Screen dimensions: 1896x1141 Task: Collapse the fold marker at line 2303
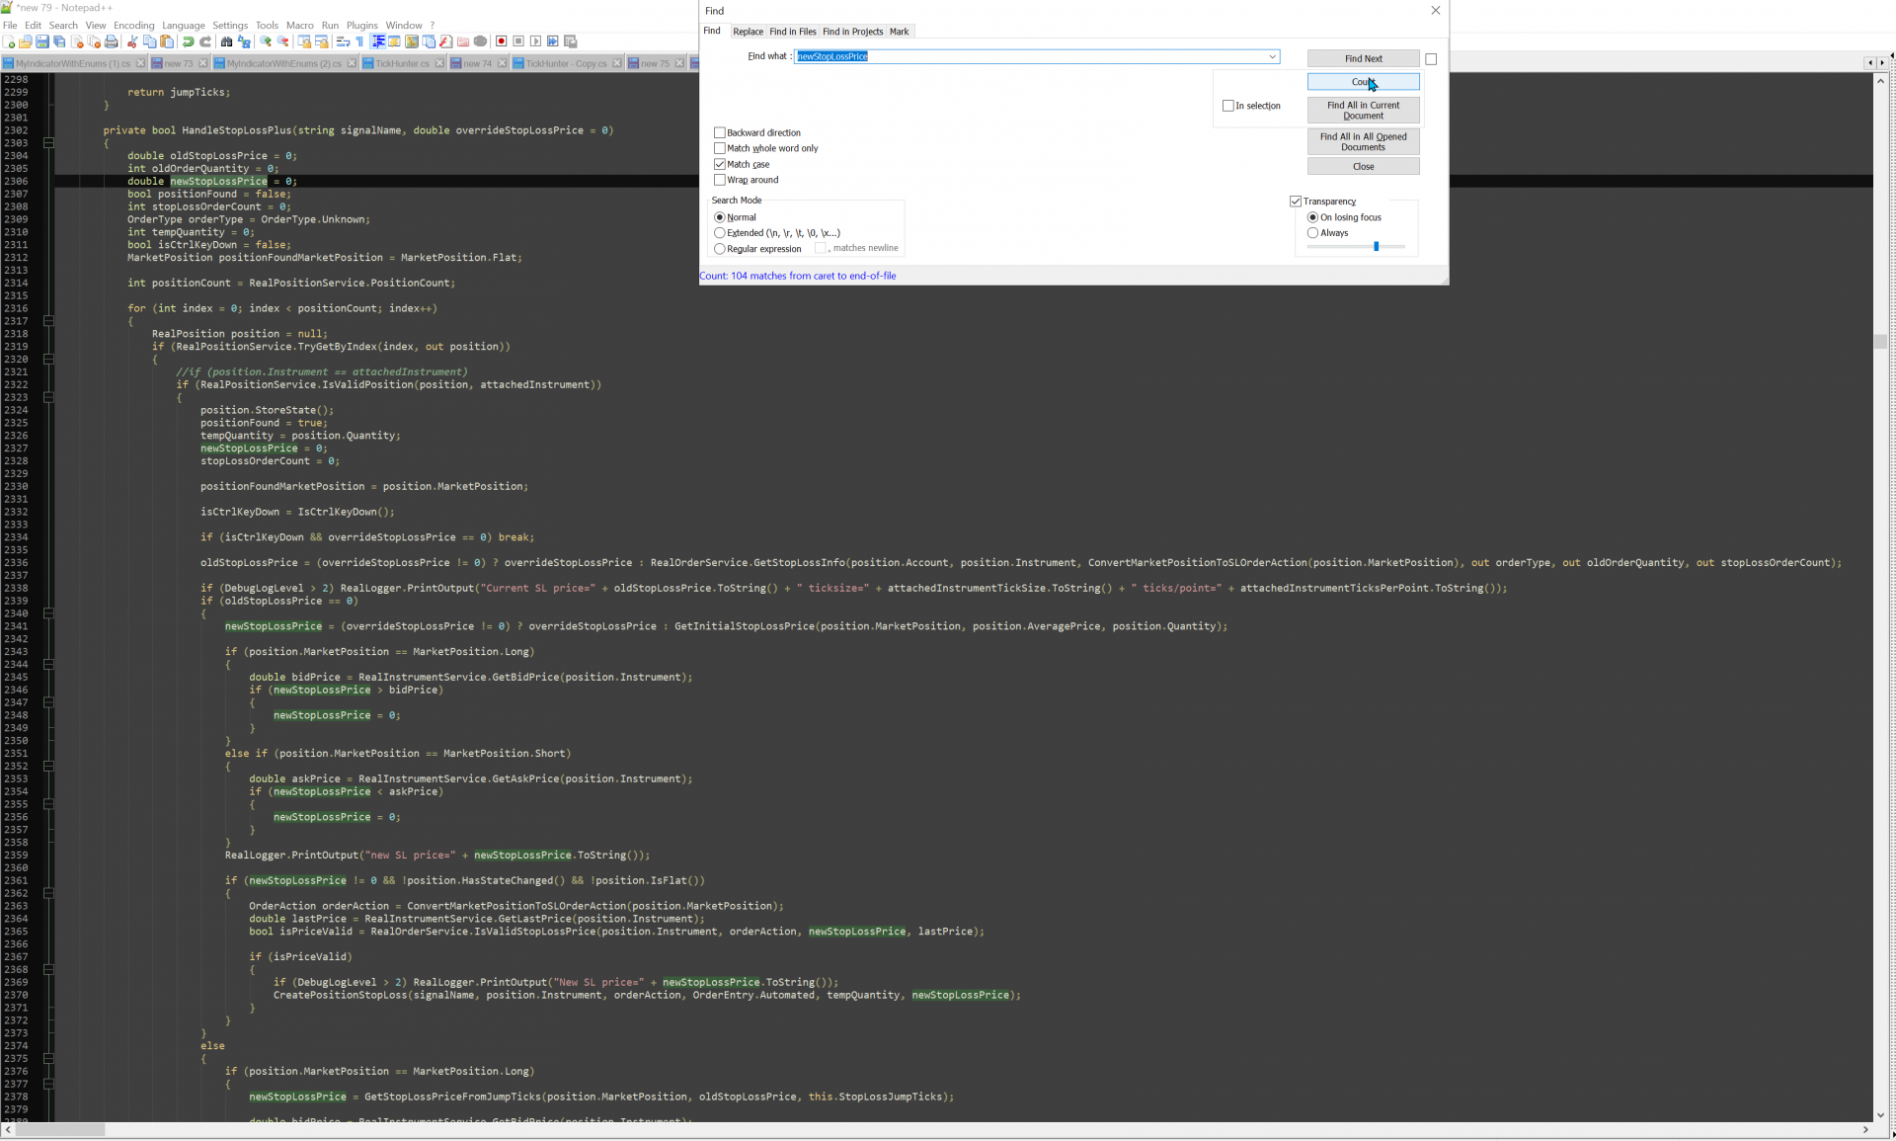pyautogui.click(x=47, y=142)
